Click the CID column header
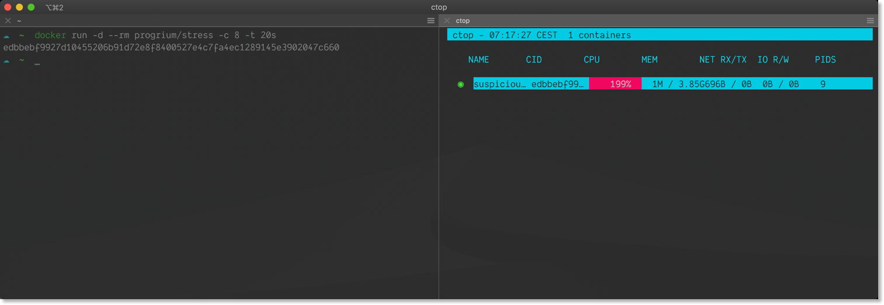 pyautogui.click(x=534, y=60)
